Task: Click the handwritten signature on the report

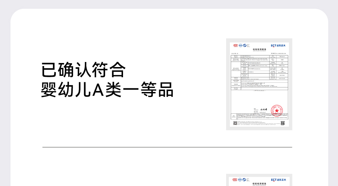Action: tap(264, 110)
